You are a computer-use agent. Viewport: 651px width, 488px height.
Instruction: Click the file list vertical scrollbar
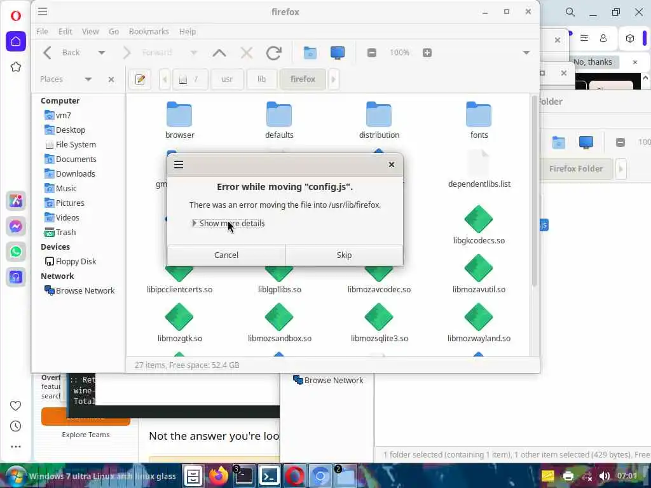[534, 191]
